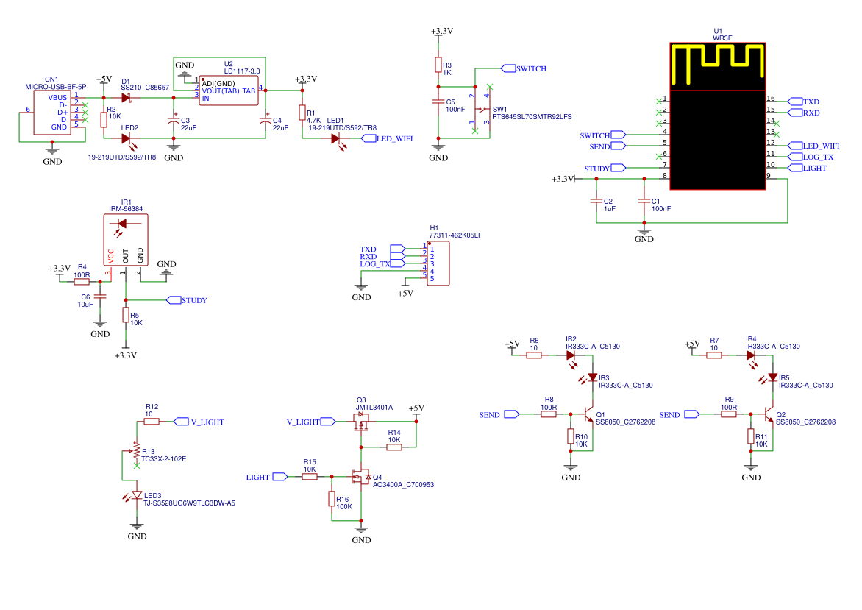
Task: Click the SEND net flag left of R9
Action: (679, 415)
